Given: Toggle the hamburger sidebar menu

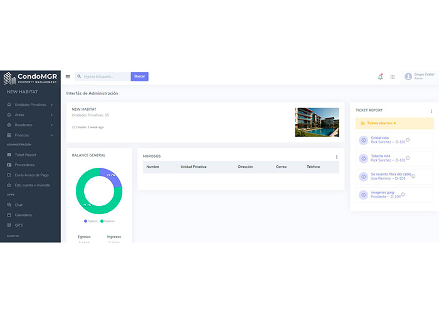Looking at the screenshot, I should (x=68, y=76).
